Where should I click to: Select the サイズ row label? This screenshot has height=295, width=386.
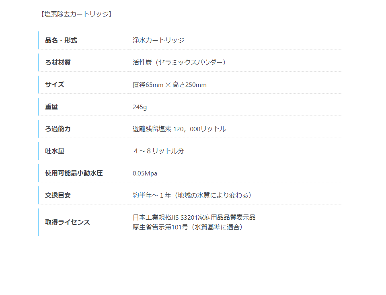pos(55,85)
